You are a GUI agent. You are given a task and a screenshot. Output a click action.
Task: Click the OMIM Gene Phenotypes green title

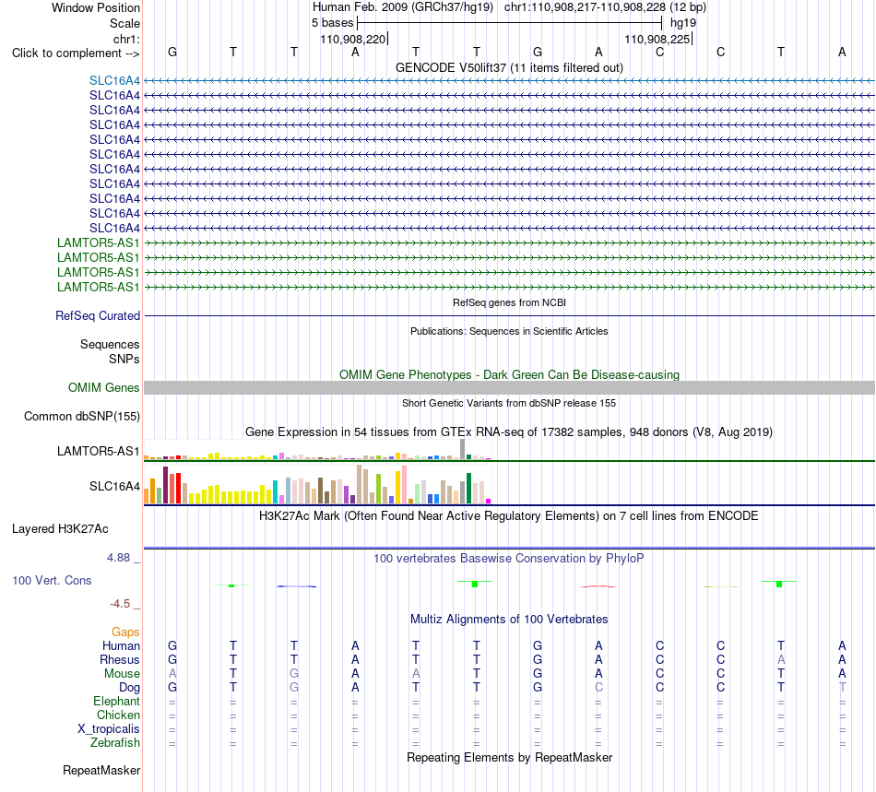509,374
